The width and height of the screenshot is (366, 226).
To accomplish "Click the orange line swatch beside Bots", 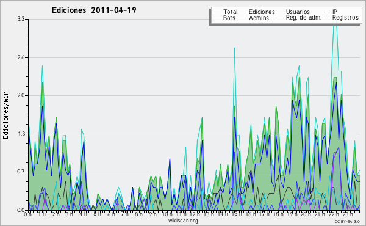I will [217, 18].
